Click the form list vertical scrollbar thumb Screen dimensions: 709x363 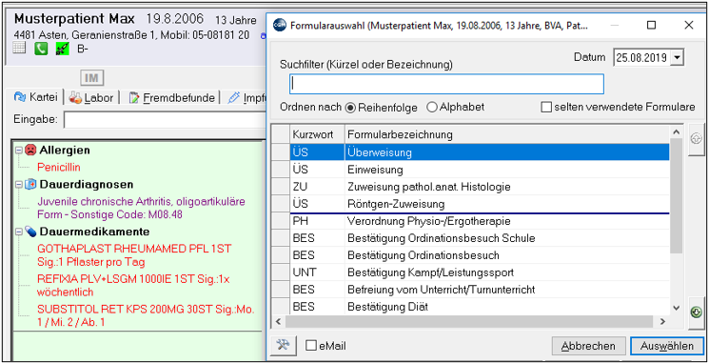676,195
